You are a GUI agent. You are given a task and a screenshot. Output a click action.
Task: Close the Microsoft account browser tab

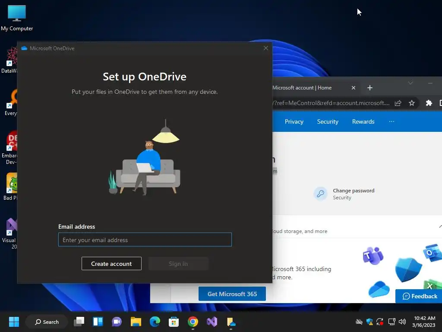point(353,88)
